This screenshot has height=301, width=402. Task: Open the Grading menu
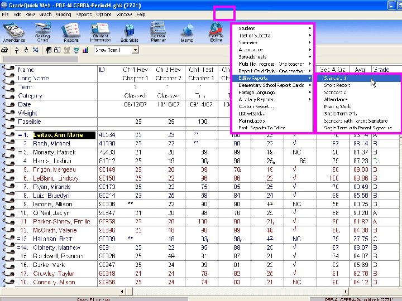64,14
